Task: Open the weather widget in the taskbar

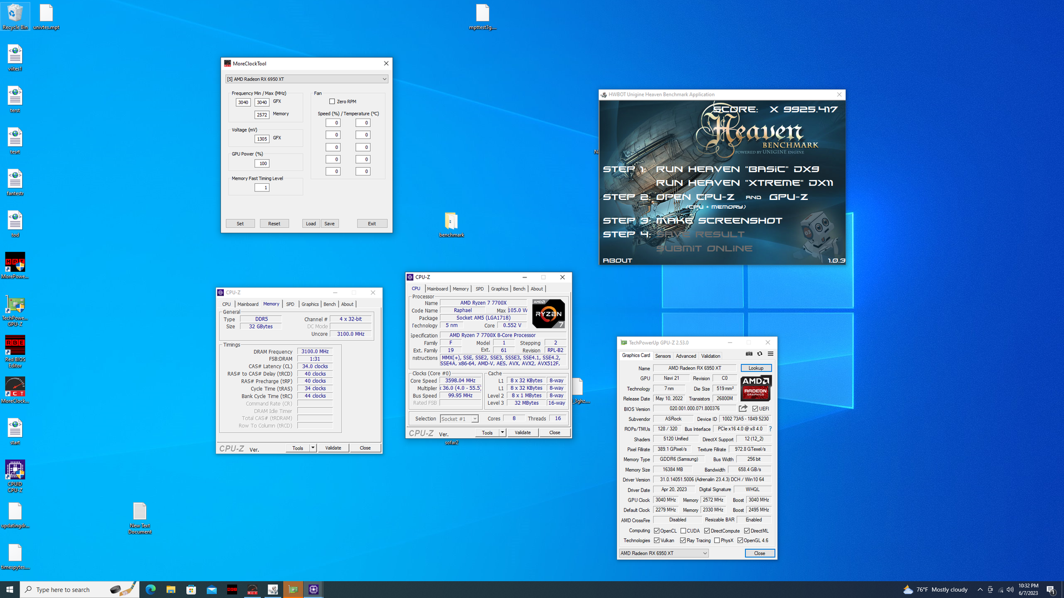Action: [935, 590]
